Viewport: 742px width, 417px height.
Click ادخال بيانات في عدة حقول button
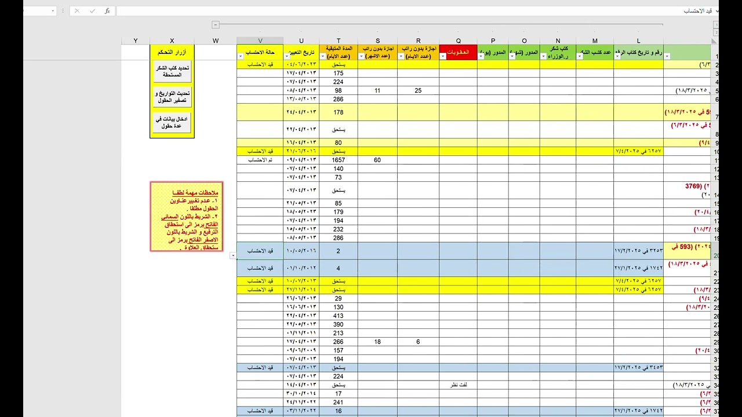pos(172,122)
